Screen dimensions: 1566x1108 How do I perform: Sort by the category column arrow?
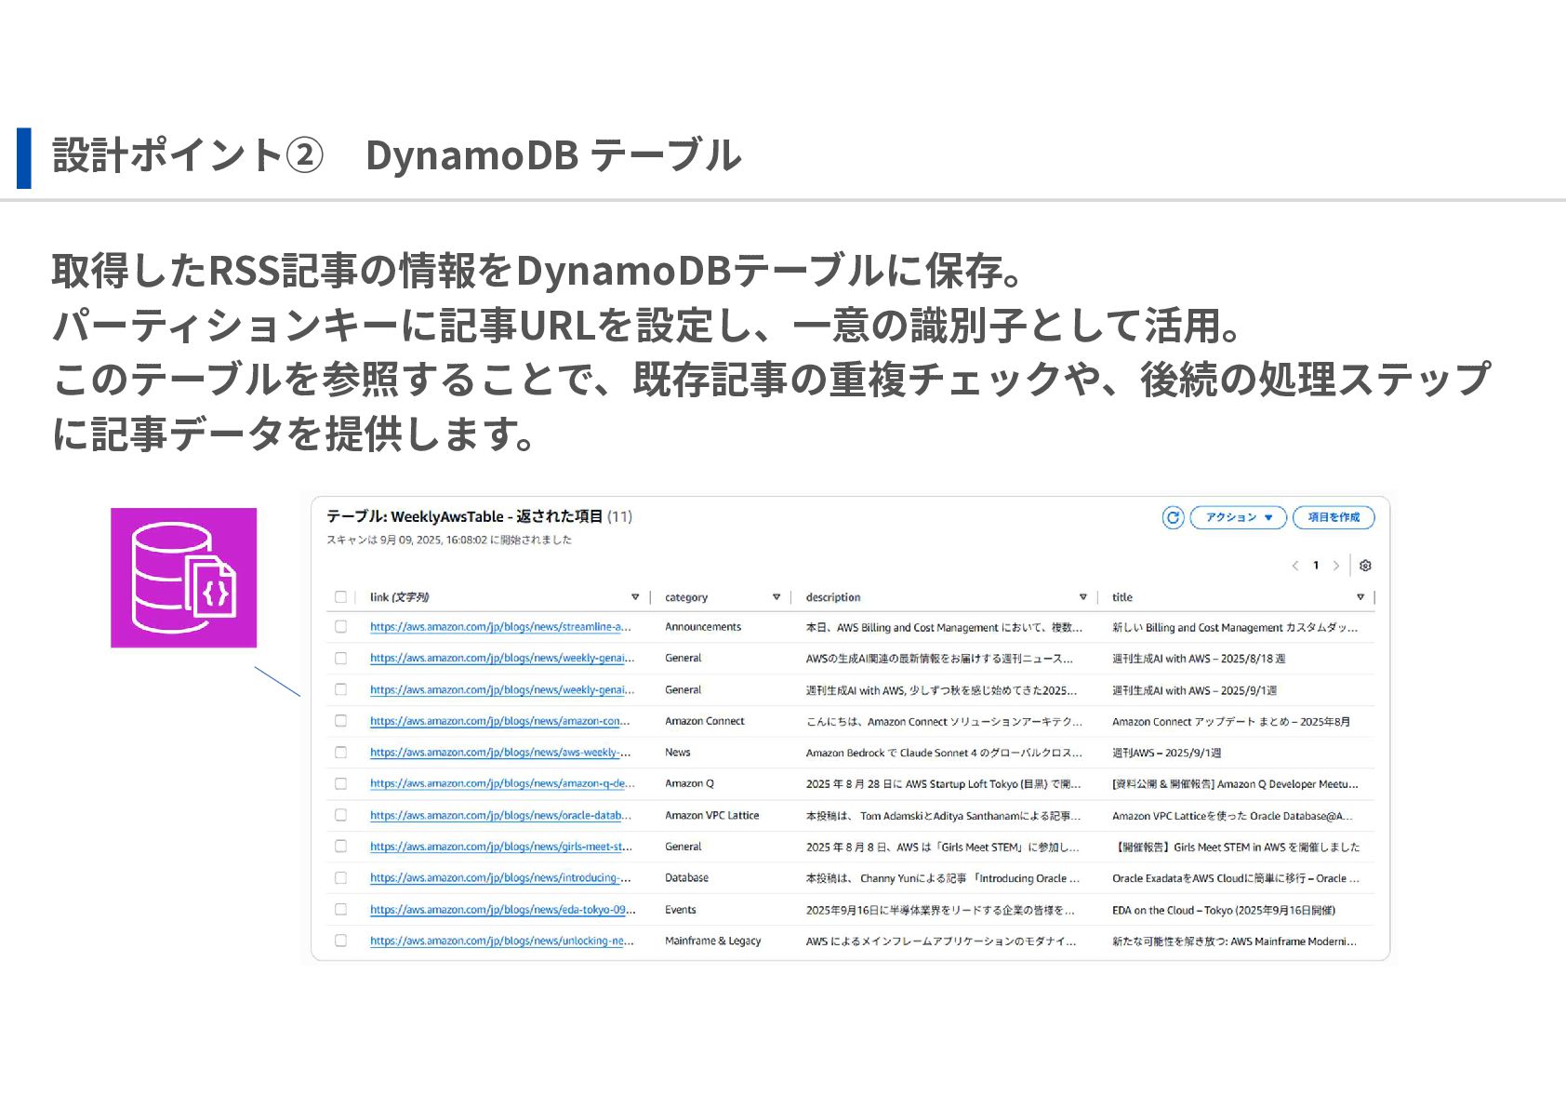[776, 597]
